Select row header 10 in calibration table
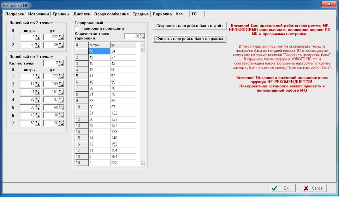The height and width of the screenshot is (197, 339). point(82,107)
